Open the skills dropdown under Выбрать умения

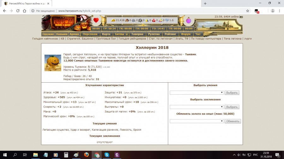[x=197, y=93]
